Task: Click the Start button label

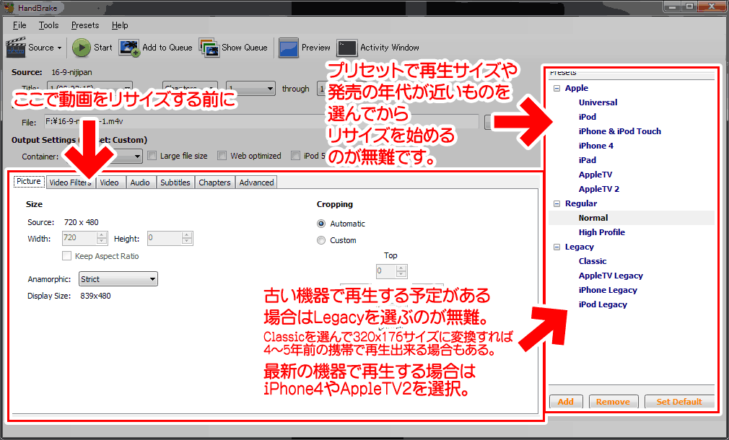Action: pyautogui.click(x=102, y=48)
